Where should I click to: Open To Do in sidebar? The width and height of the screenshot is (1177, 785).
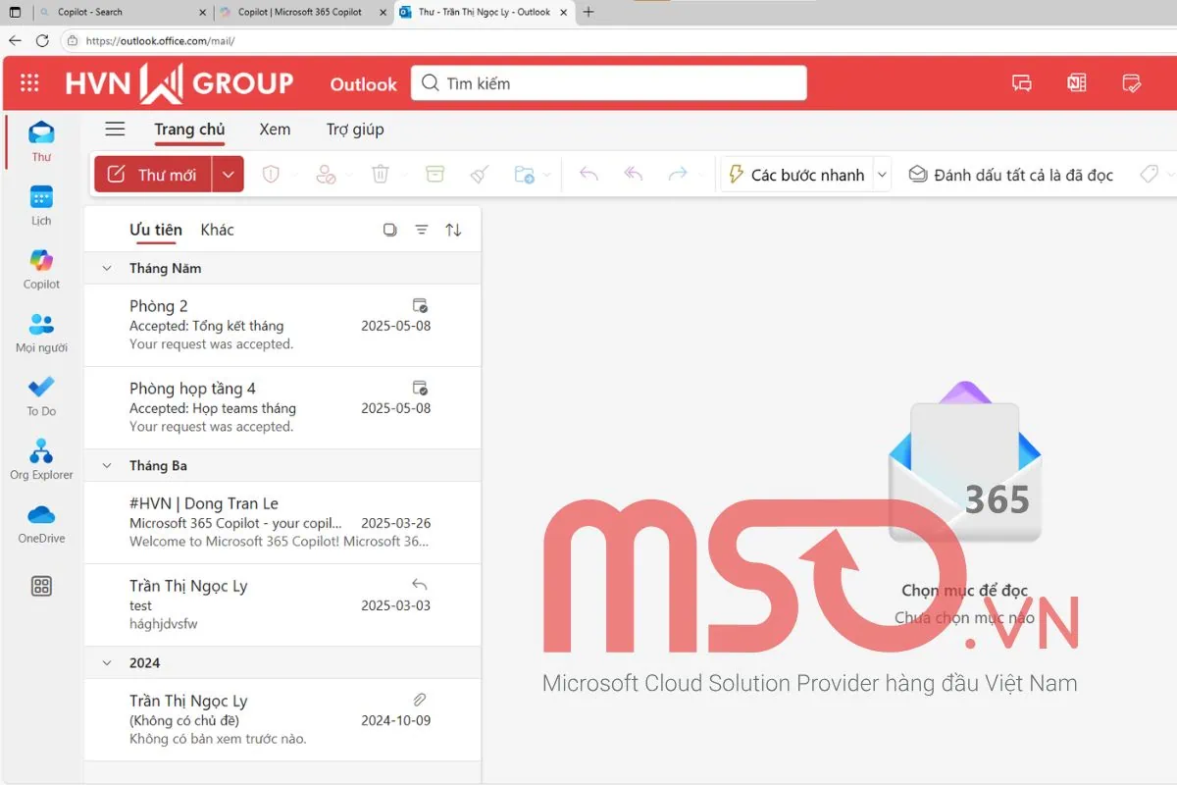point(41,394)
